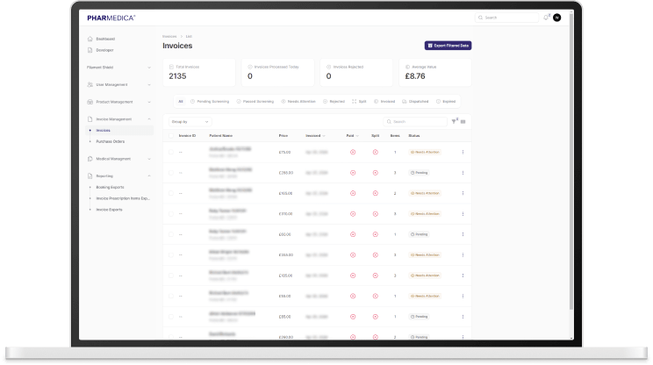Click the User Management people icon
653x365 pixels.
(x=90, y=84)
